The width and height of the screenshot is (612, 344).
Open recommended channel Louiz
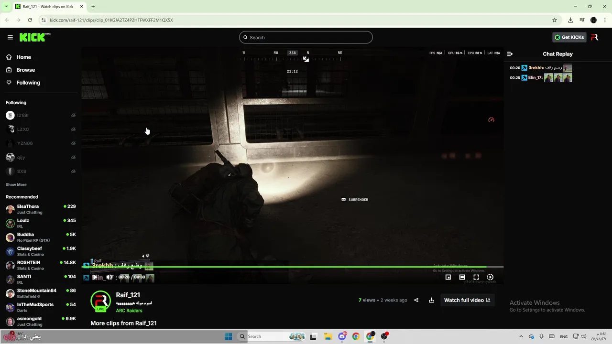coord(41,223)
